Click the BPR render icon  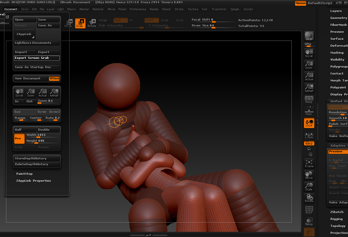click(x=309, y=36)
